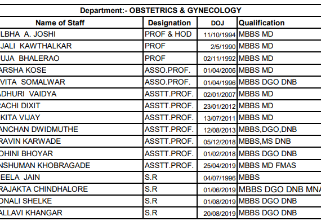321x221 pixels.
Task: Select the date 20/08/2019 cell
Action: [220, 214]
